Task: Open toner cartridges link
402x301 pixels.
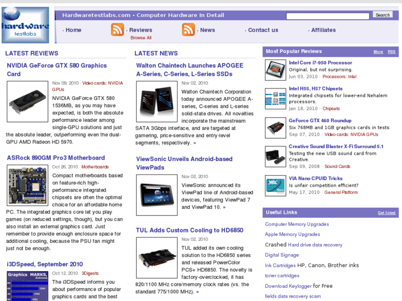Action: [x=282, y=276]
